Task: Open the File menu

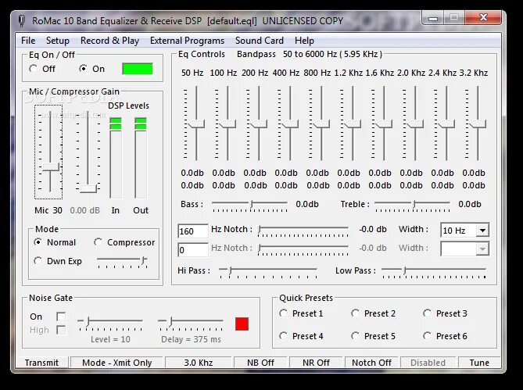Action: click(28, 41)
